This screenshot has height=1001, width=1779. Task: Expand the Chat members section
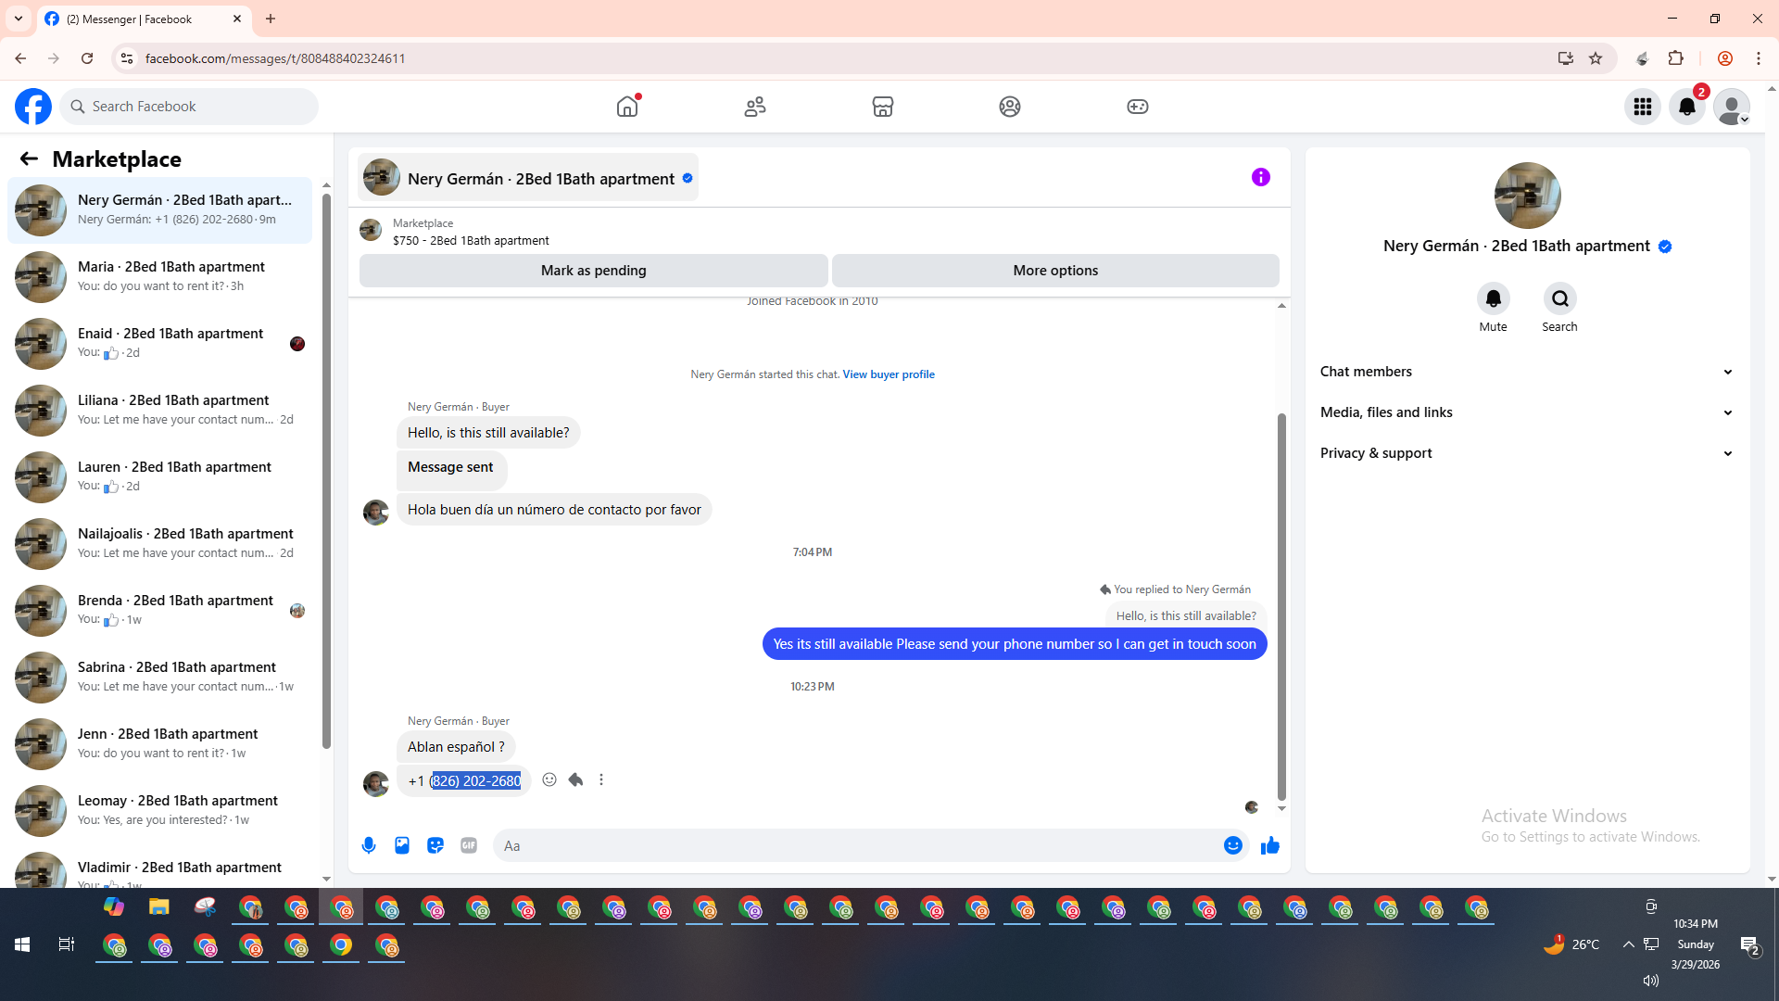tap(1527, 372)
